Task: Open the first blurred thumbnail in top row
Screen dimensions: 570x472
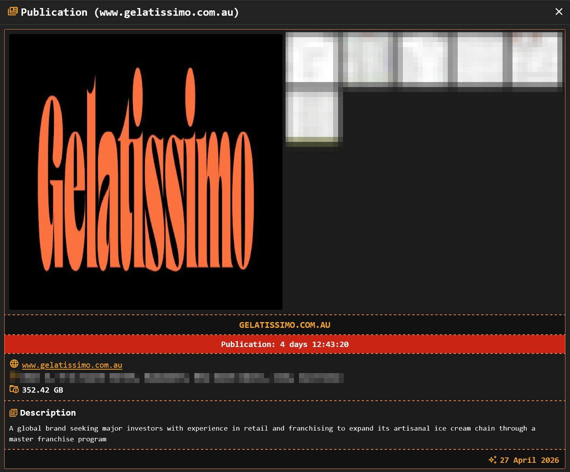Action: [x=312, y=59]
